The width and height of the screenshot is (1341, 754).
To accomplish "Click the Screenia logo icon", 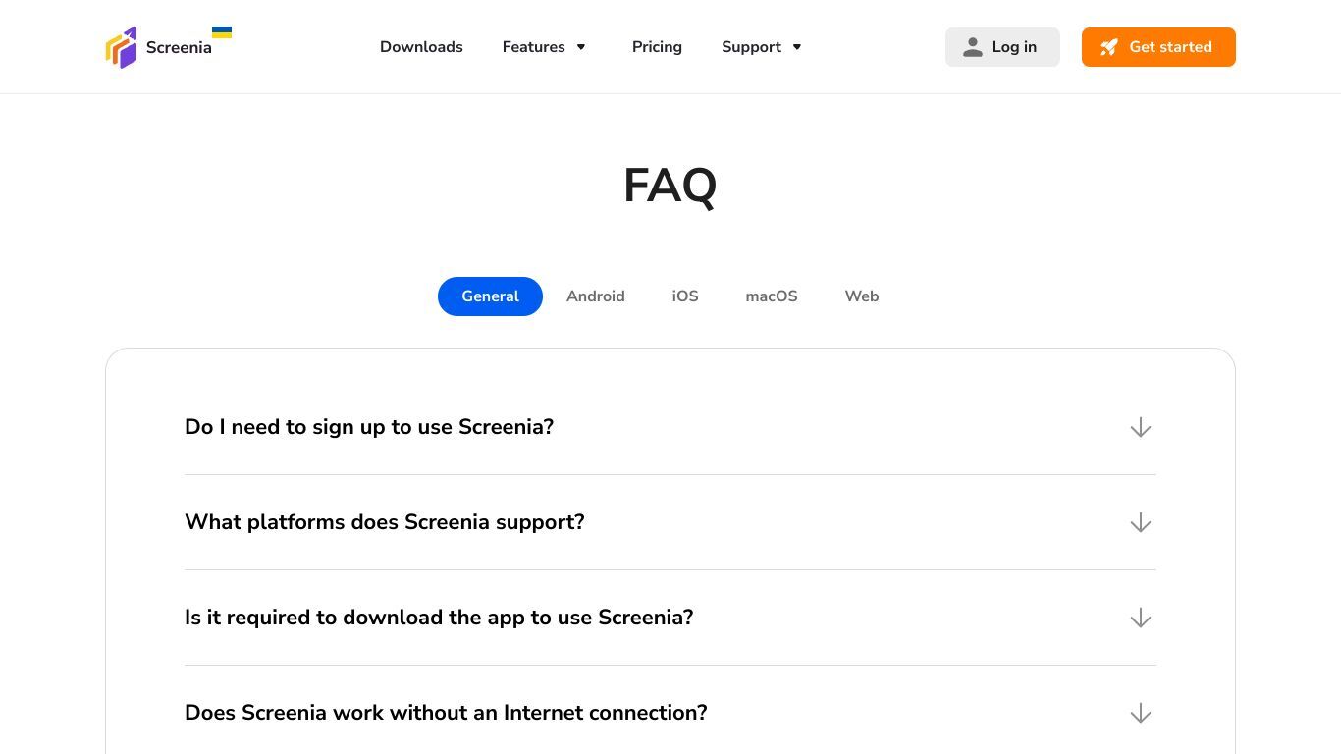I will pos(122,47).
